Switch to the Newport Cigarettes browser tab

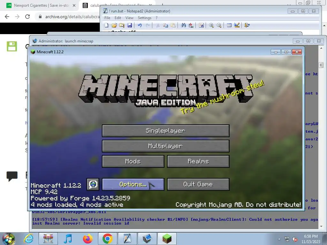(x=40, y=5)
